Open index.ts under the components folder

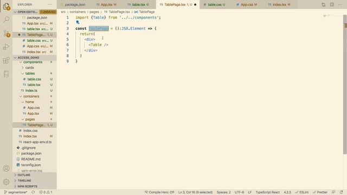point(35,90)
